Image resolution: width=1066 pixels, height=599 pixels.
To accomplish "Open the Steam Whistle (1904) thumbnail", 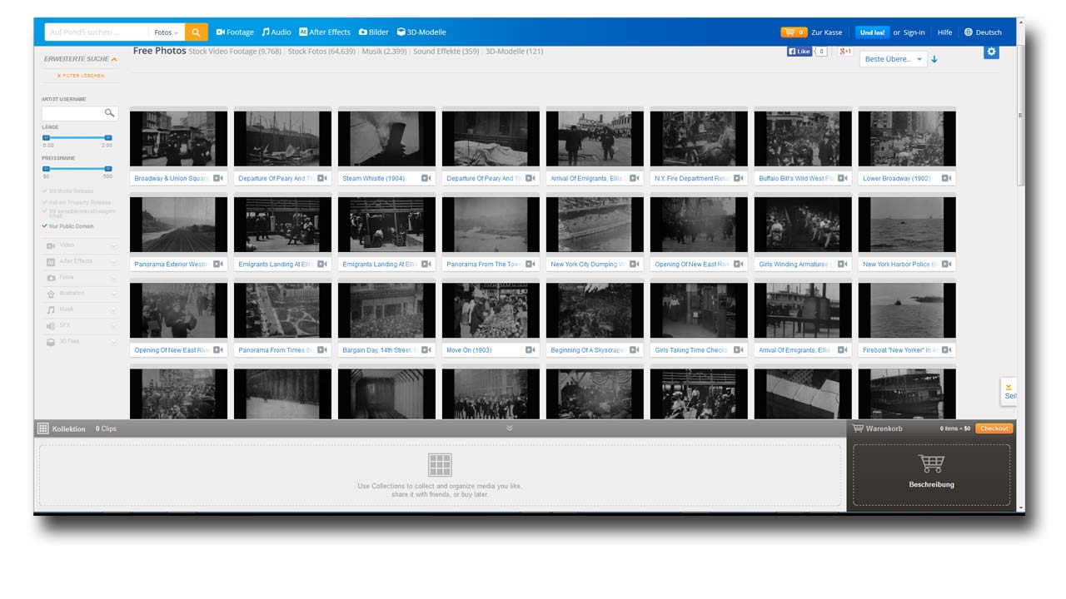I will (x=386, y=139).
